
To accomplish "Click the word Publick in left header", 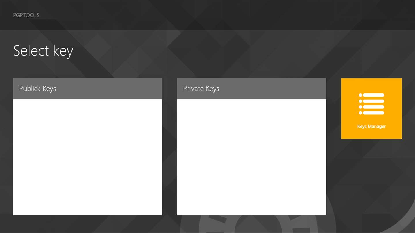I will coord(30,88).
